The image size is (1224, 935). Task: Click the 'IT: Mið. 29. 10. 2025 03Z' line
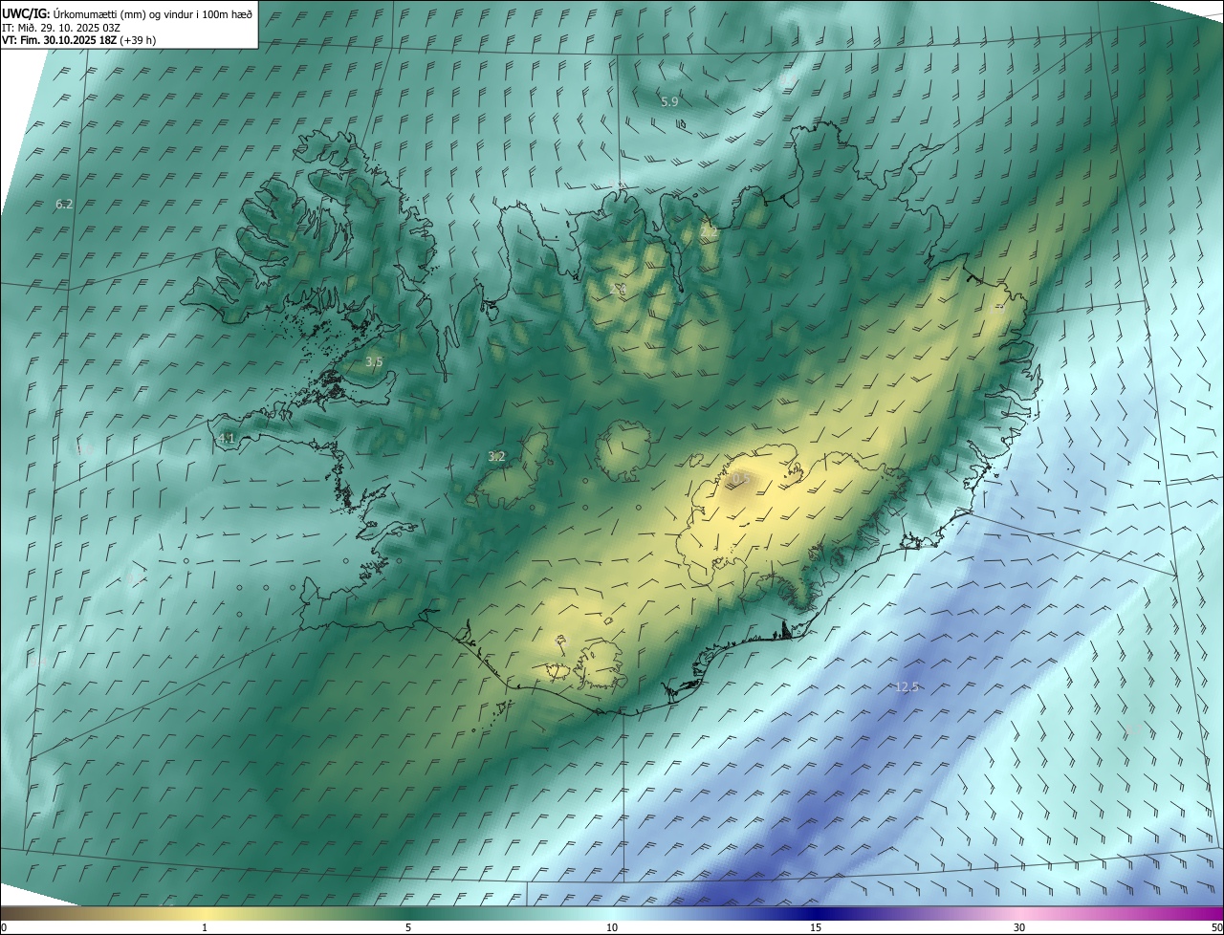(x=61, y=28)
